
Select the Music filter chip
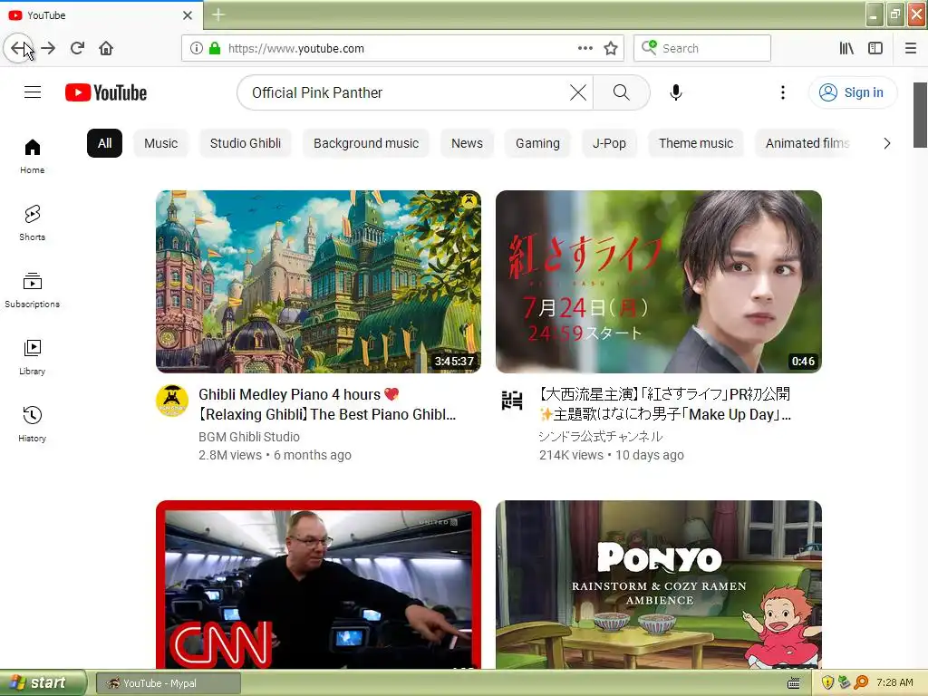(161, 143)
